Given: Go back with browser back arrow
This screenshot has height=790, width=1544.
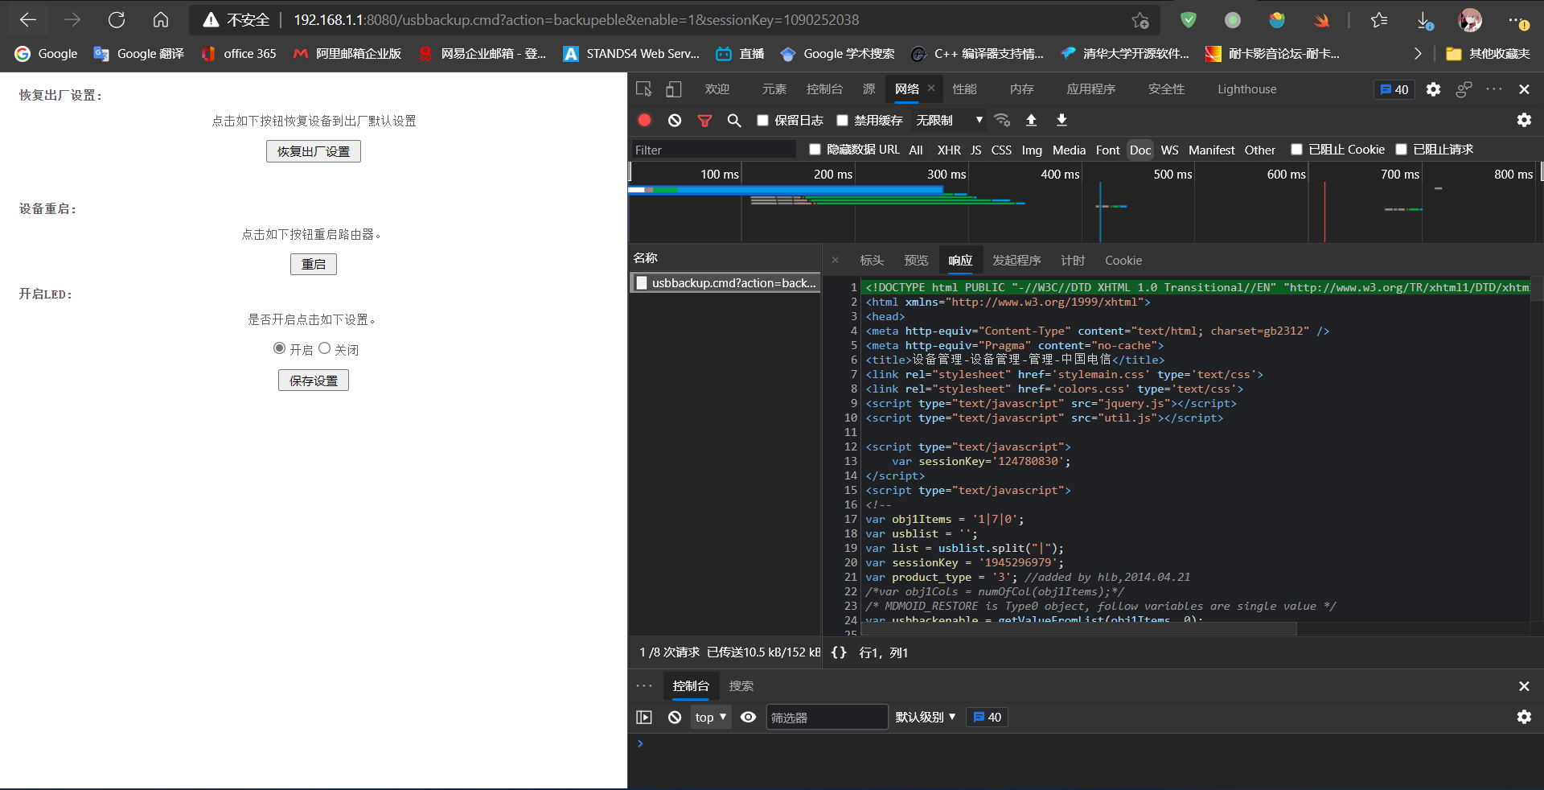Looking at the screenshot, I should (28, 20).
